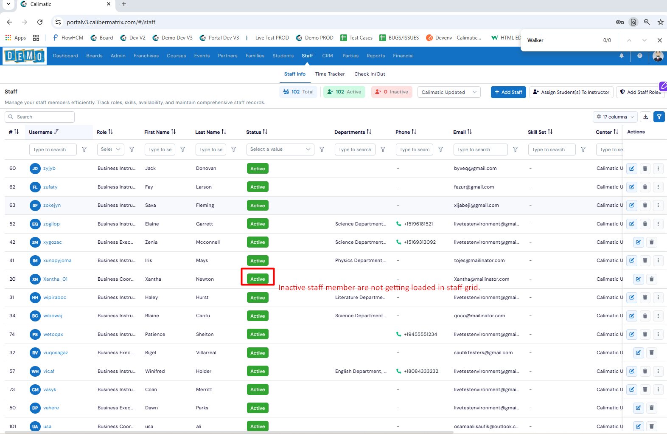Screen dimensions: 667x434
Task: Switch to the Time Tracker tab
Action: 330,74
